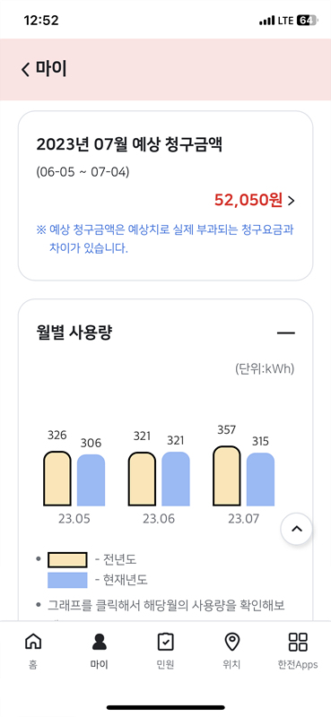The image size is (331, 717).
Task: Open the 홈 house icon
Action: point(33,642)
